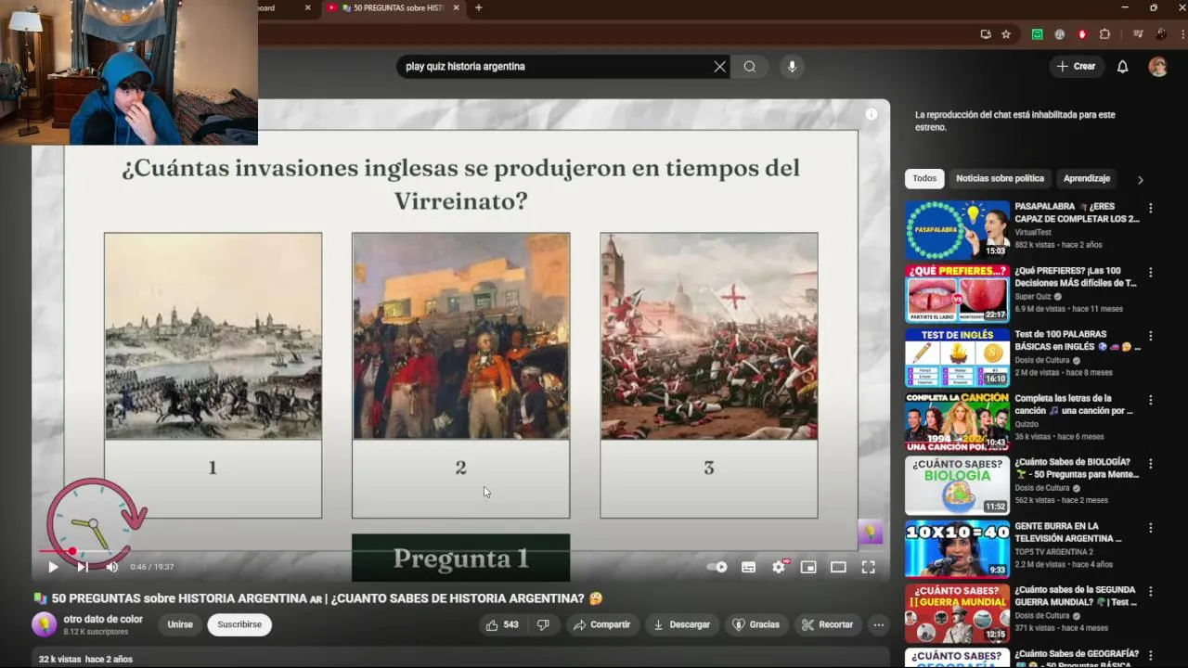Open 'GENTE BURRA EN LA TELEVISIÓN ARGENTINA' title

click(x=1070, y=532)
